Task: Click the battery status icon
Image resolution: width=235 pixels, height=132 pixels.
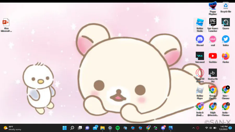Action: [215, 128]
